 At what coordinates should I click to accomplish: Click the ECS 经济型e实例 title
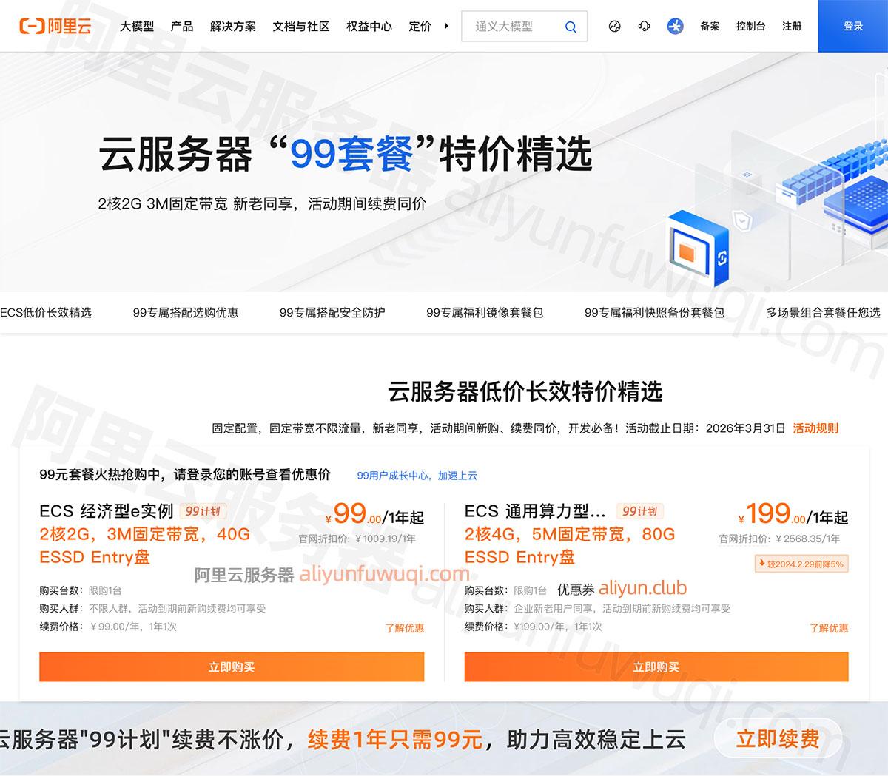107,511
